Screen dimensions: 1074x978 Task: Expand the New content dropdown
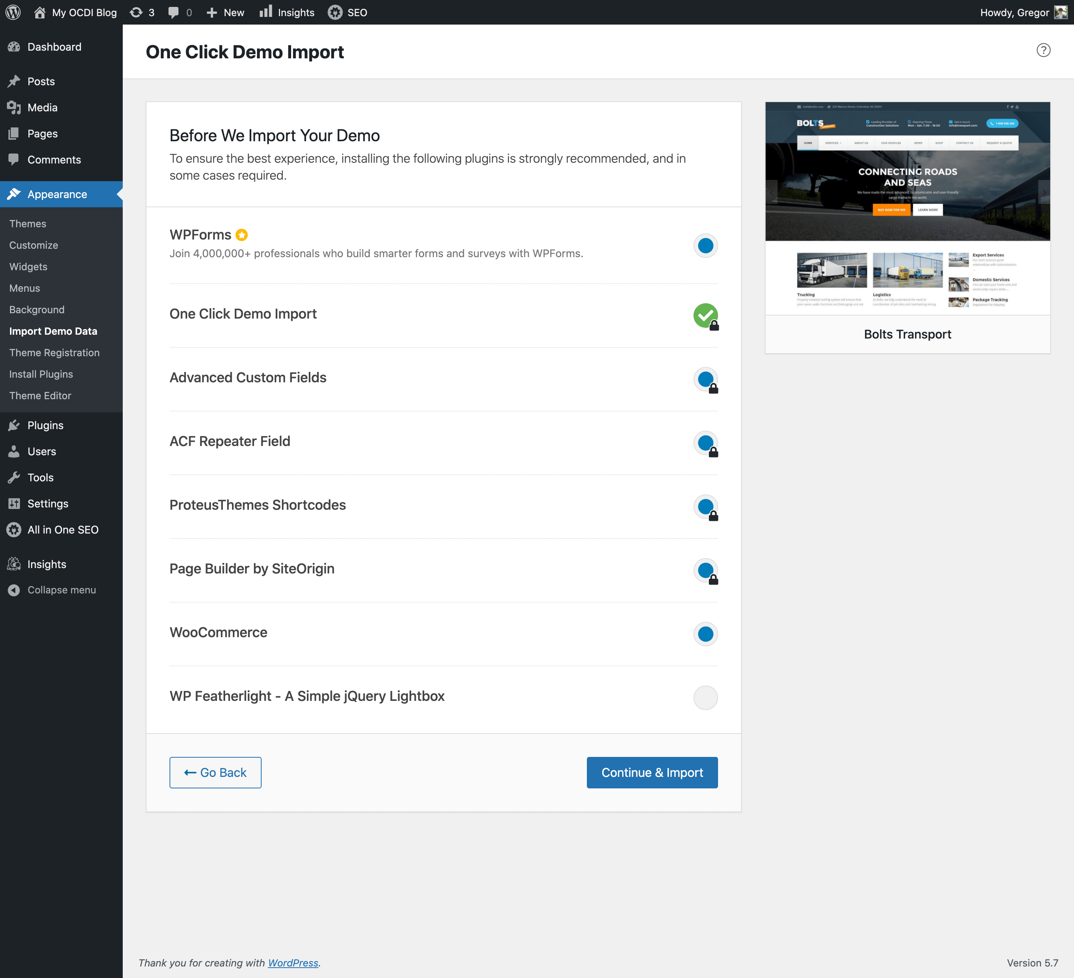point(226,12)
